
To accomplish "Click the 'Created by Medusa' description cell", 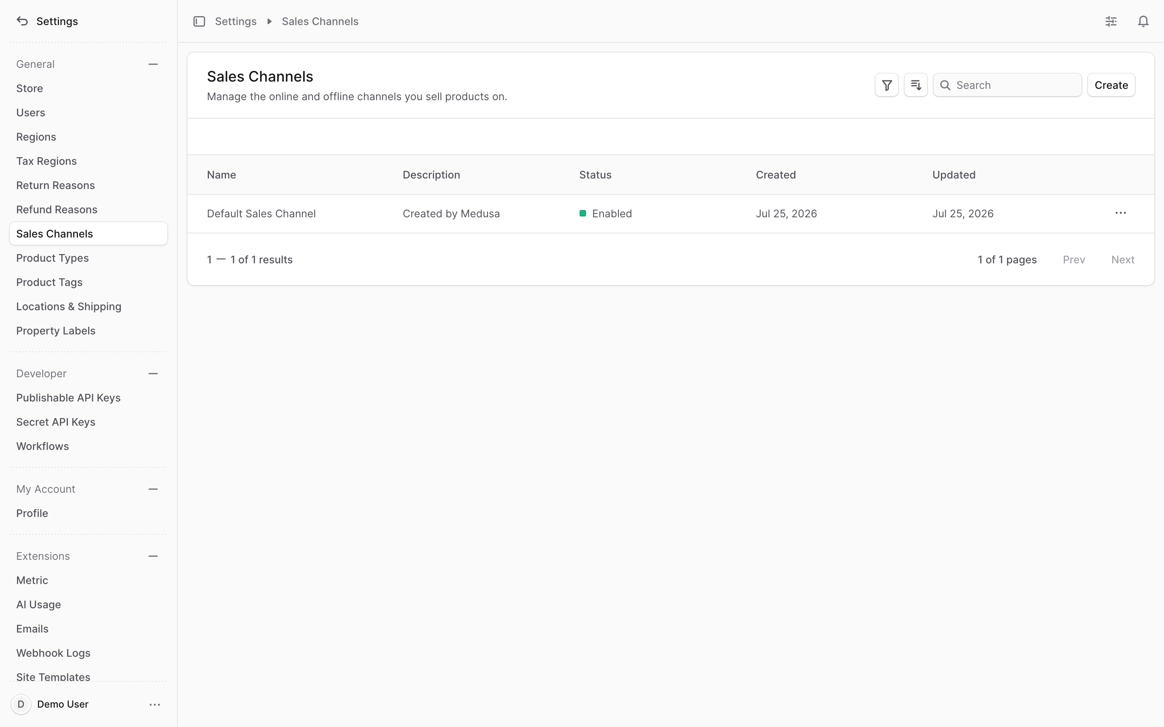I will click(451, 214).
